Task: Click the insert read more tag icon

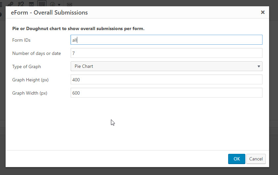Action: (x=31, y=4)
